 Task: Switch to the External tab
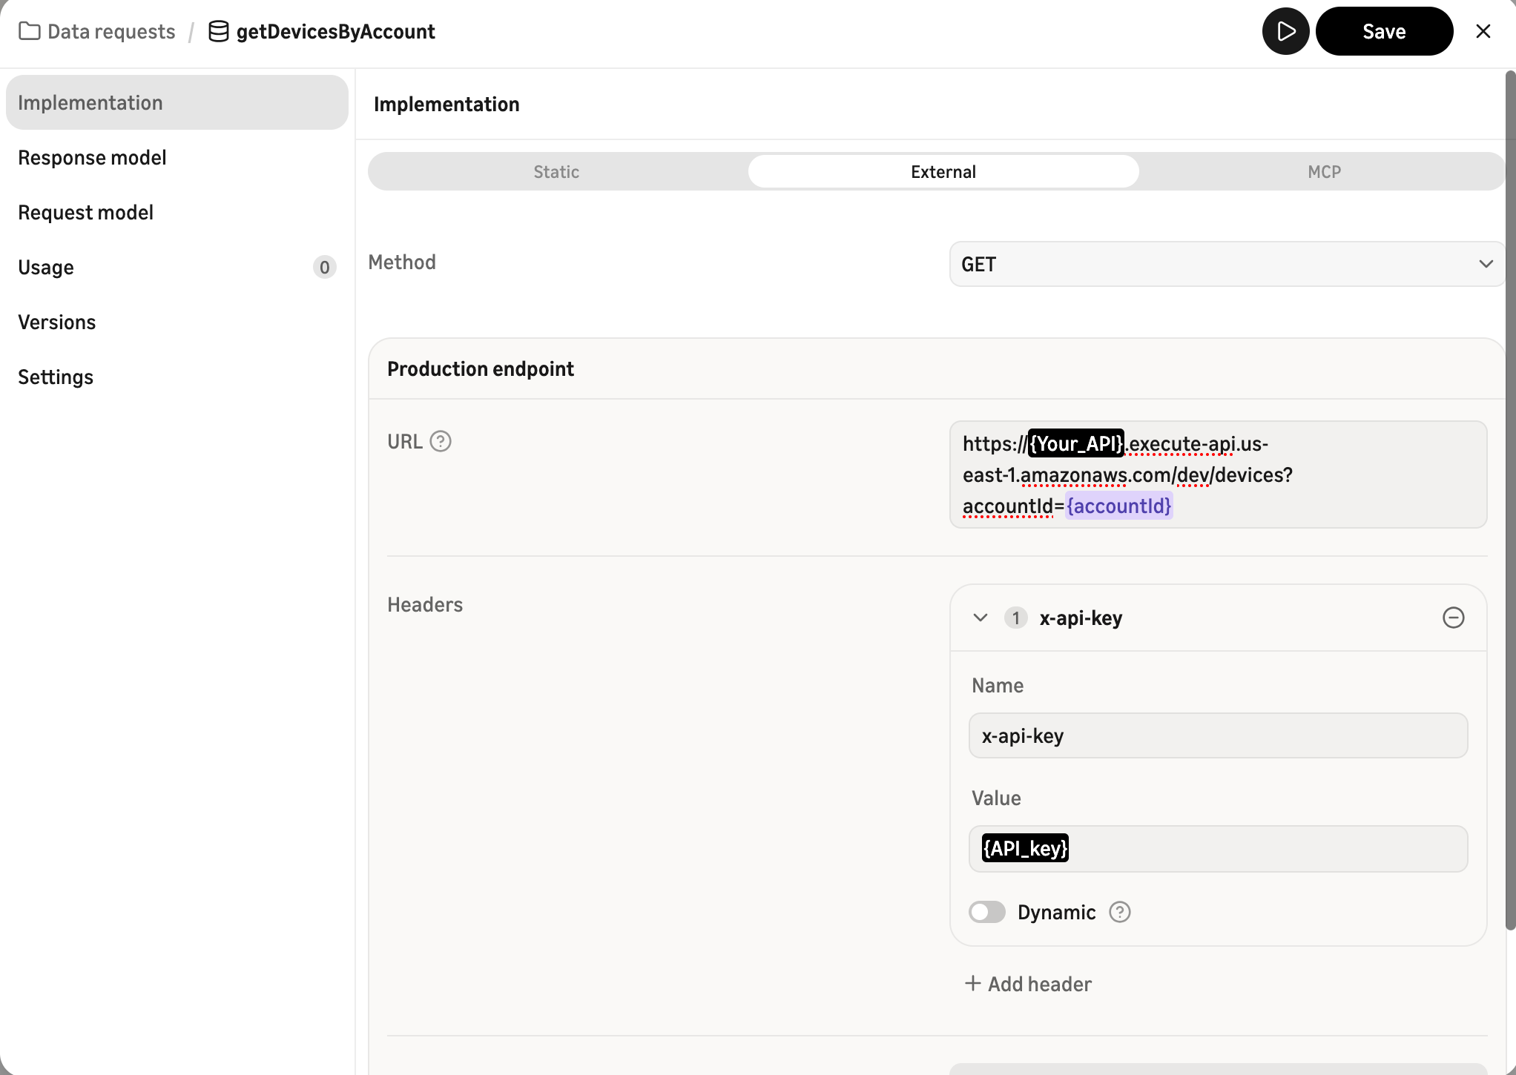943,172
